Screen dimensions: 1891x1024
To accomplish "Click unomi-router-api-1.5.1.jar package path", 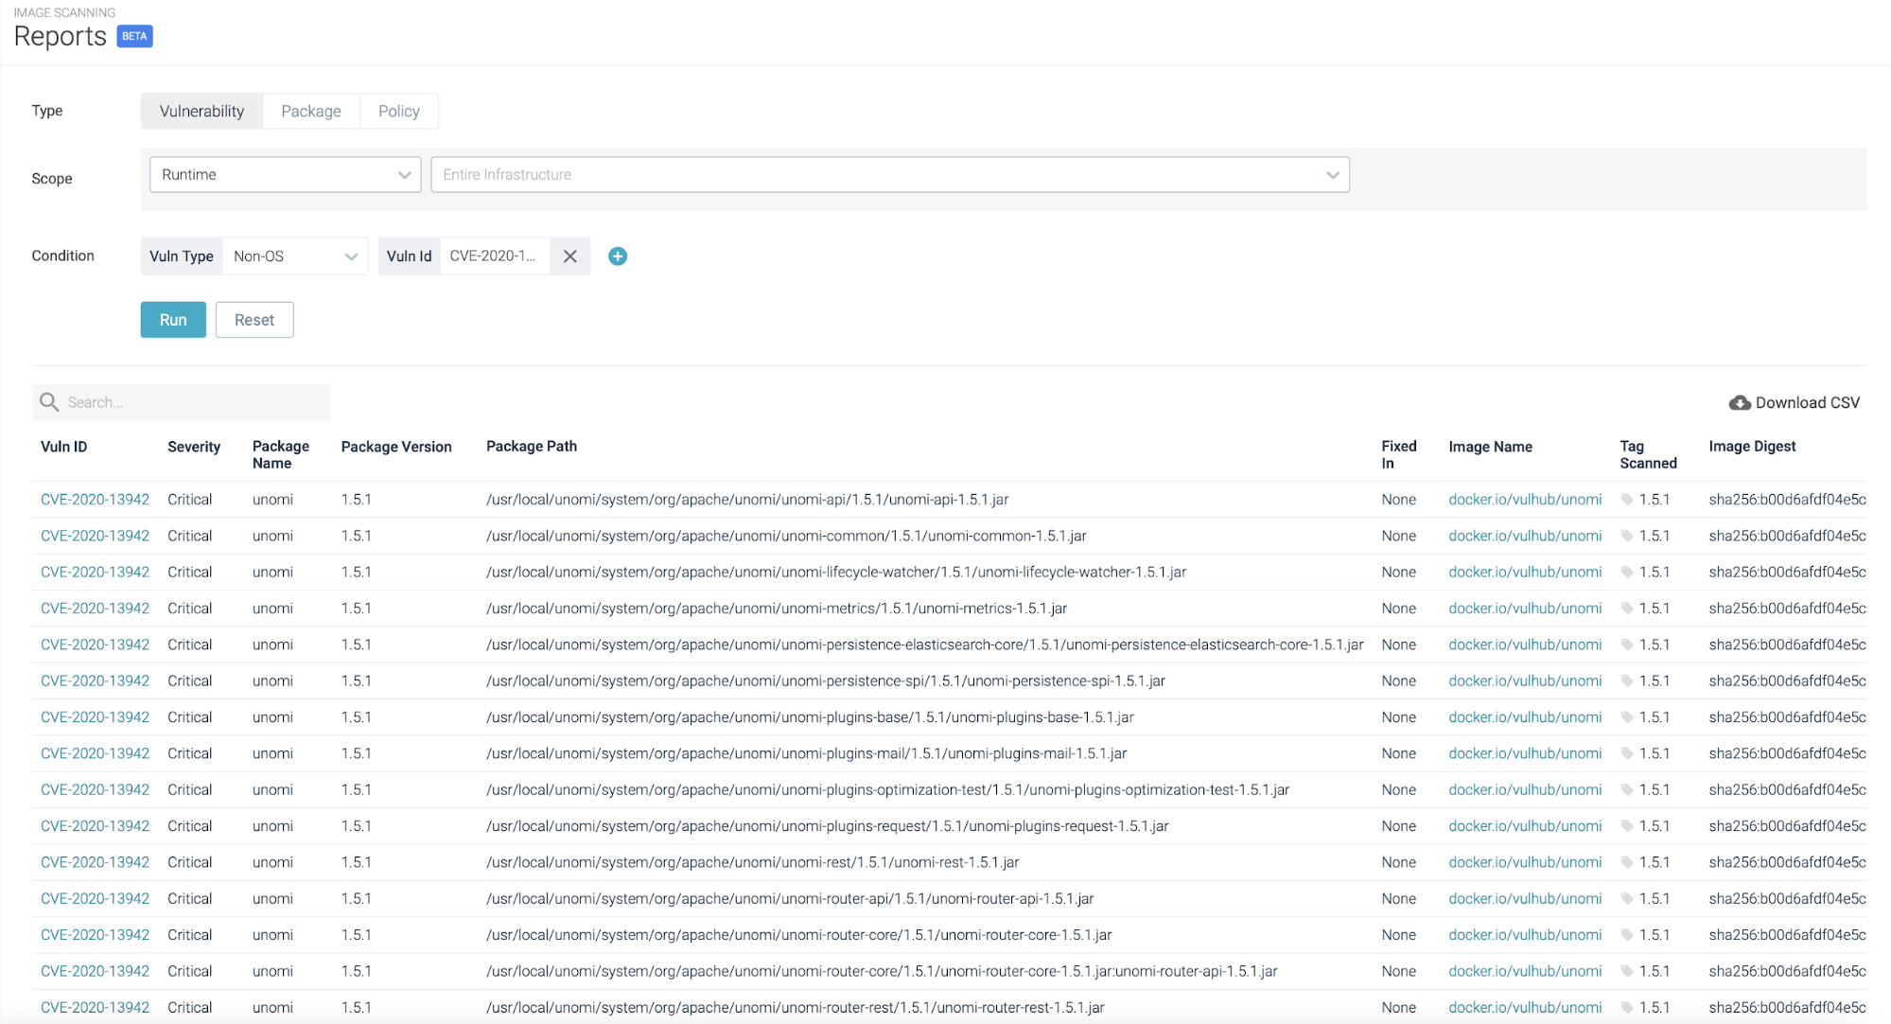I will click(x=790, y=899).
